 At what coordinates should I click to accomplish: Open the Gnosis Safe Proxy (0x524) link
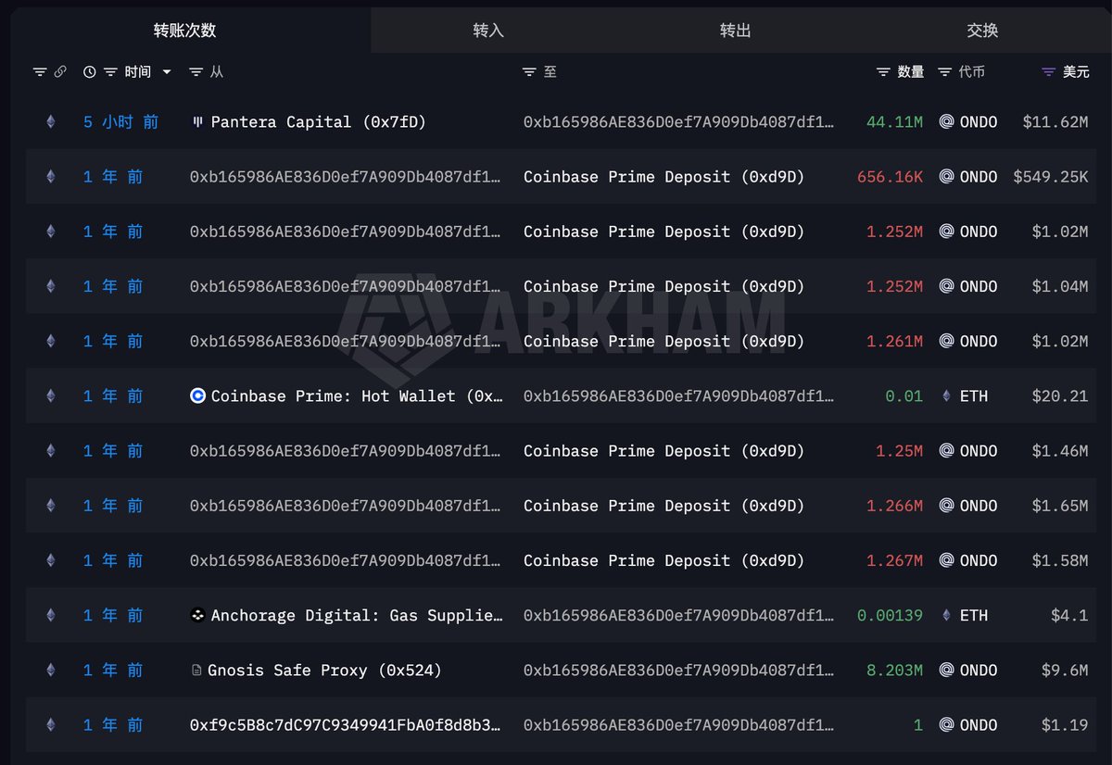(324, 670)
